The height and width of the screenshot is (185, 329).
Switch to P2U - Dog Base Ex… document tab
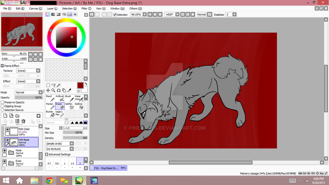click(108, 168)
